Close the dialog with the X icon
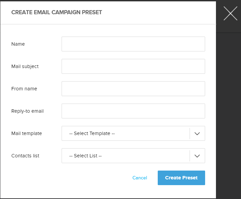 click(231, 14)
